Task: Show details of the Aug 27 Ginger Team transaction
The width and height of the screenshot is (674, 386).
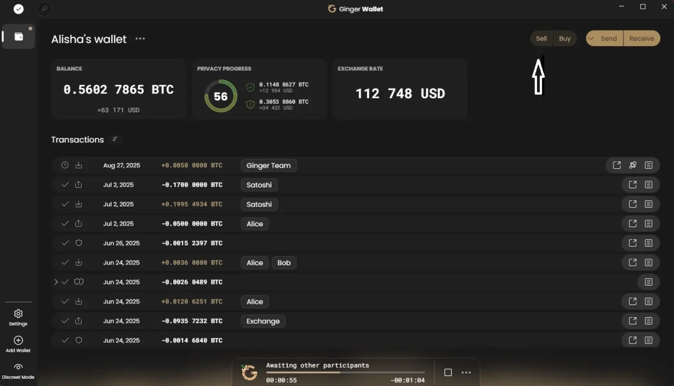Action: [649, 165]
